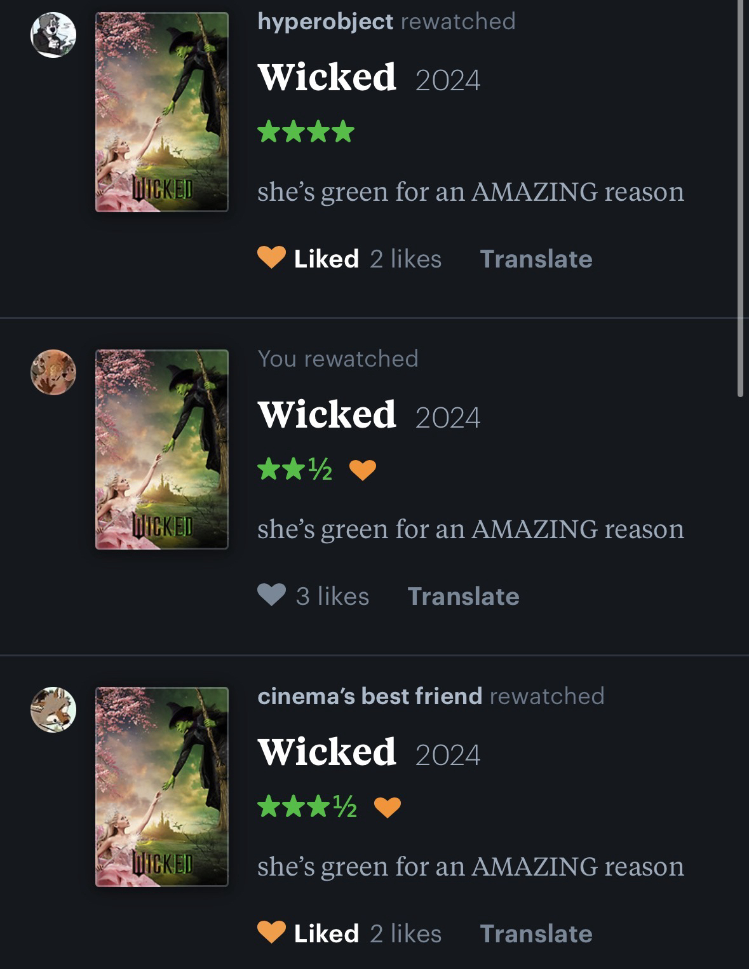
Task: Open your own profile avatar
Action: [53, 372]
